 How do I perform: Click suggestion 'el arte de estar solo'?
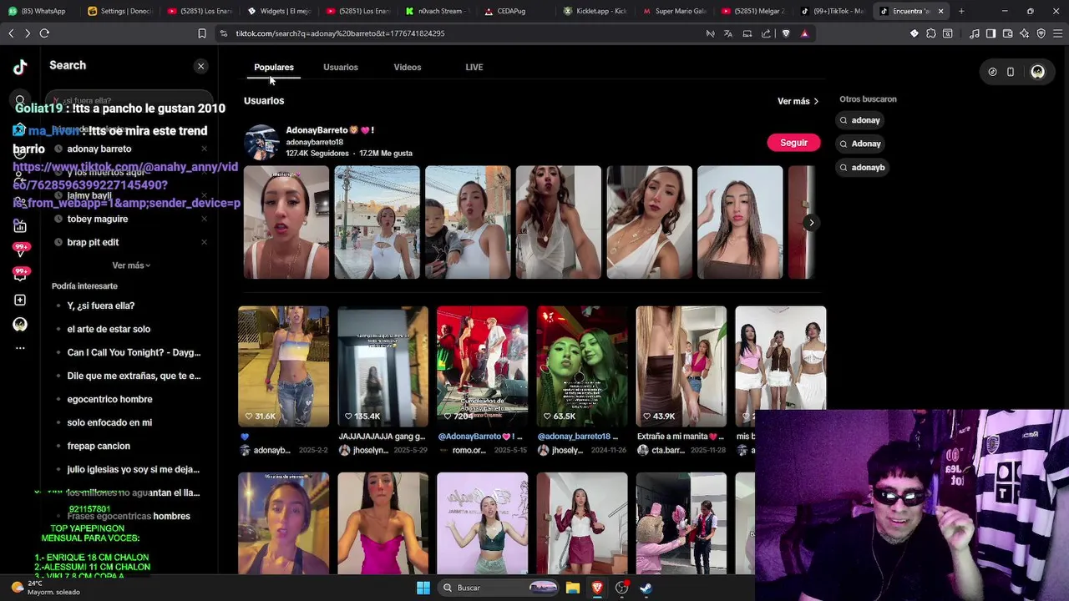tap(109, 329)
